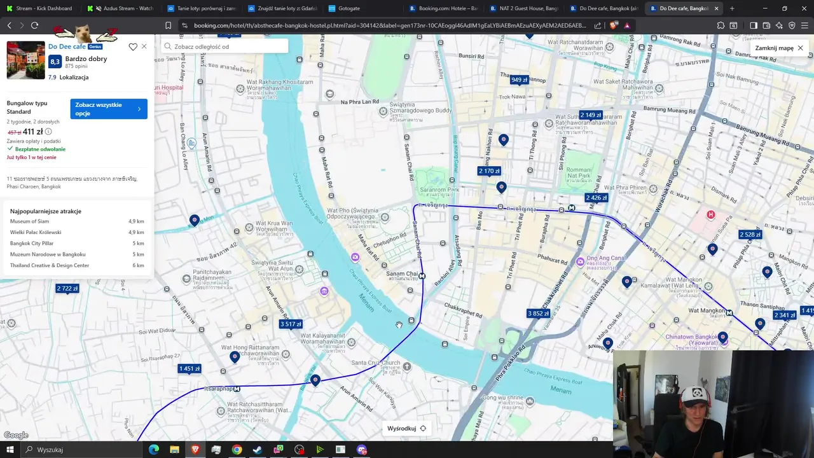Open Steam from the taskbar
The height and width of the screenshot is (458, 814).
tap(258, 450)
